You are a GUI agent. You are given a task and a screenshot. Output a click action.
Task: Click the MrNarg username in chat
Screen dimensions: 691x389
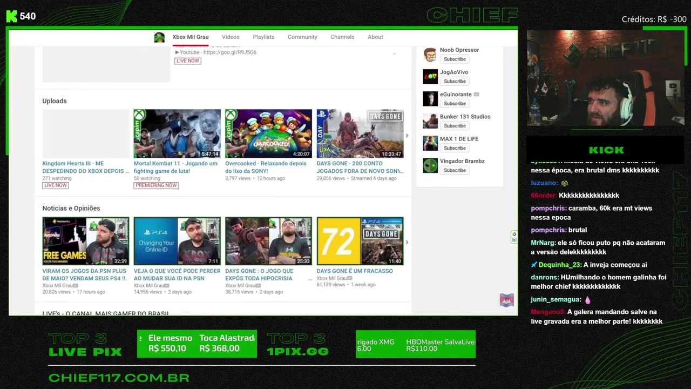pos(543,243)
